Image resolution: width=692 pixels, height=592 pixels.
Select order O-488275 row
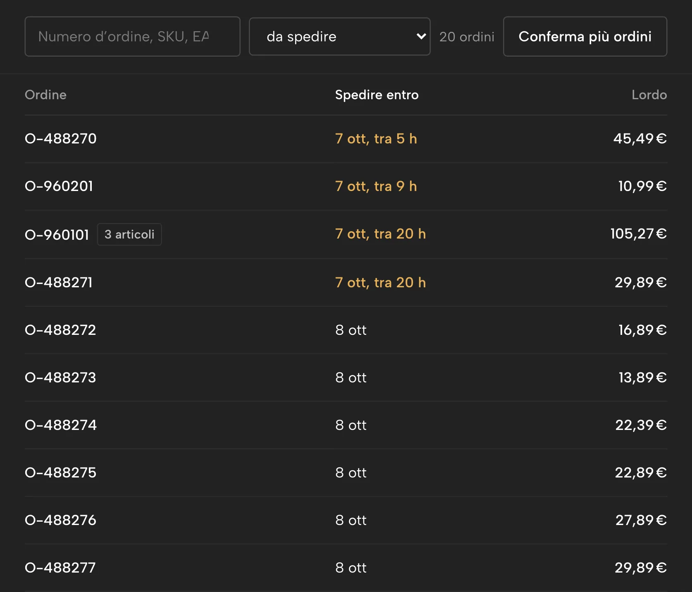tap(346, 473)
